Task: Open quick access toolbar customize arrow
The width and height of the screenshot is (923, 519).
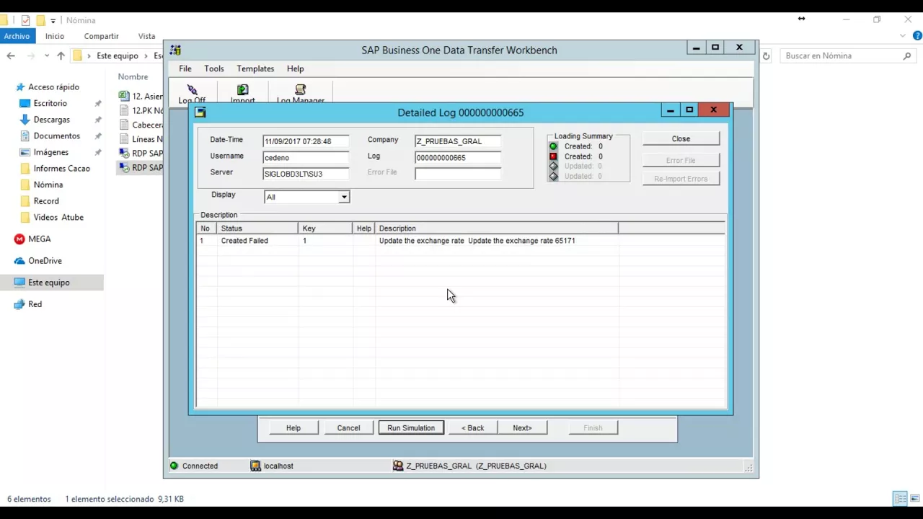Action: click(x=53, y=20)
